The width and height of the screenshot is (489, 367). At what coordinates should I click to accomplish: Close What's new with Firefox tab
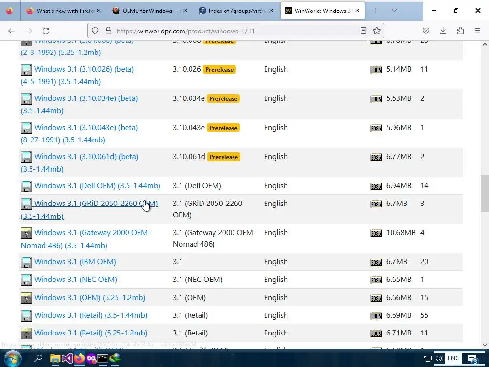coord(99,11)
